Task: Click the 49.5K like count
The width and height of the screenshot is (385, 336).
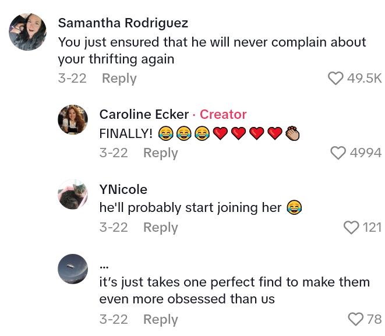Action: (x=364, y=79)
